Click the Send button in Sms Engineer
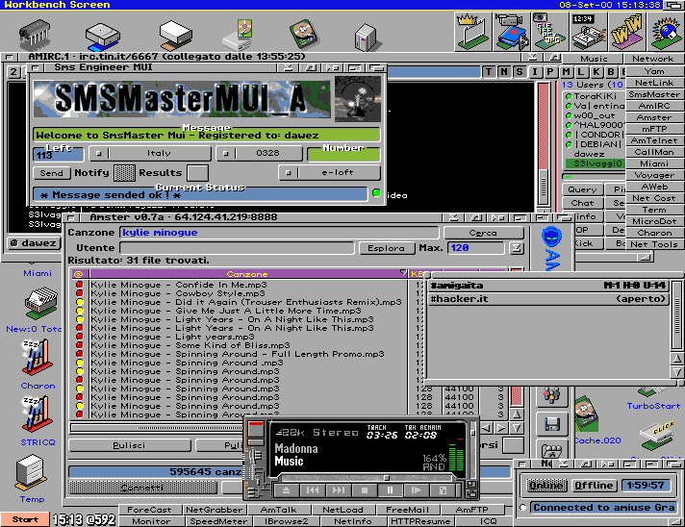 pos(52,173)
